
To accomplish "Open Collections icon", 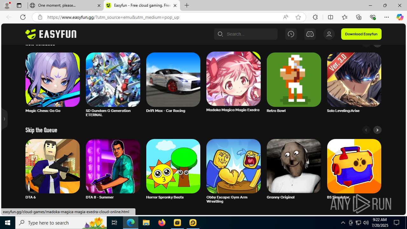I will (x=359, y=17).
